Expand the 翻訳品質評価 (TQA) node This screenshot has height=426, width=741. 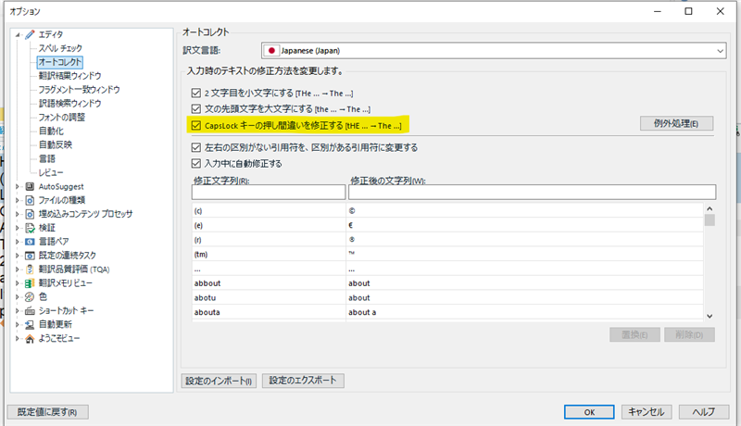click(18, 269)
